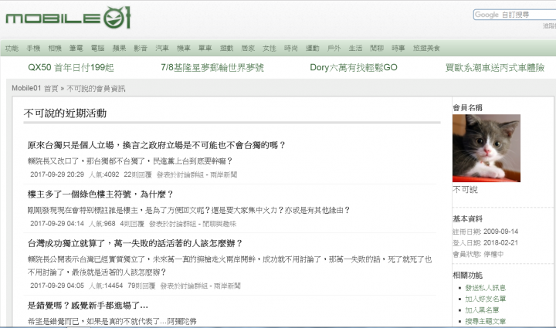Open the 手機 menu
Image resolution: width=556 pixels, height=328 pixels.
pyautogui.click(x=33, y=48)
